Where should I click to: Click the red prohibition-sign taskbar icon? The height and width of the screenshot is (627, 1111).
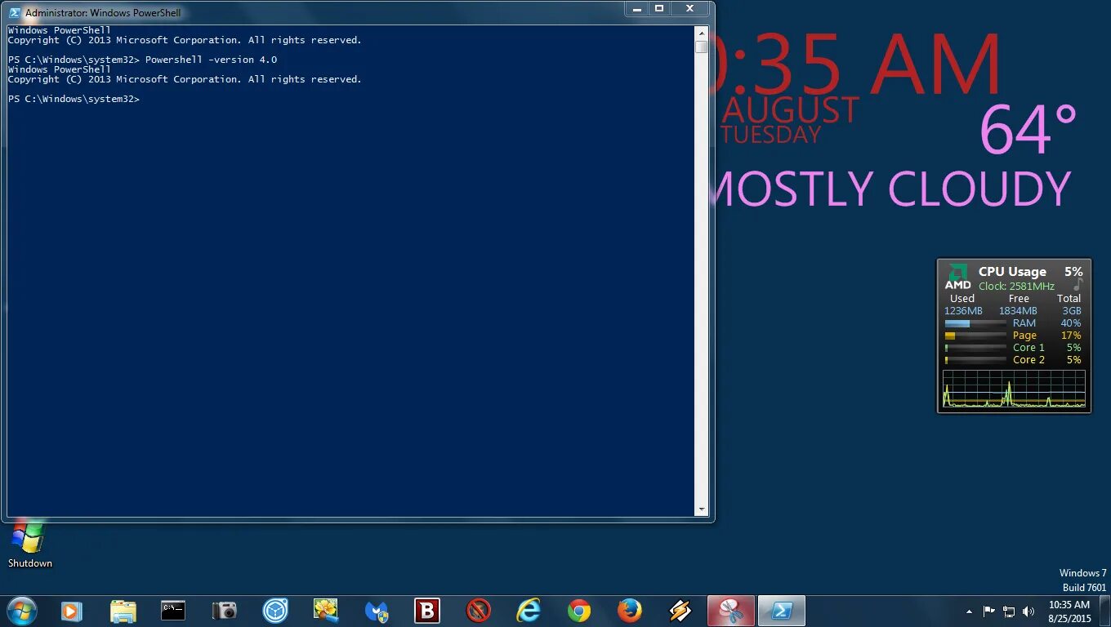[x=478, y=610]
